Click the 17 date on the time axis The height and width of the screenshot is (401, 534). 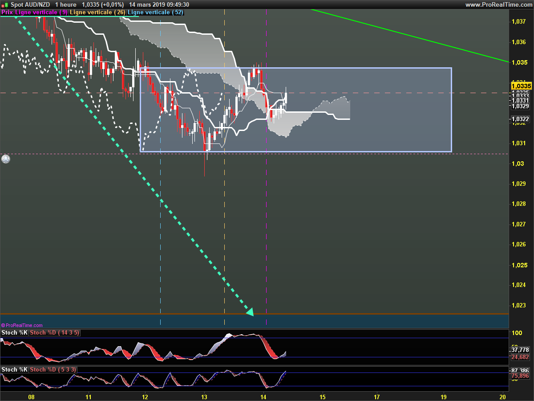(x=377, y=397)
